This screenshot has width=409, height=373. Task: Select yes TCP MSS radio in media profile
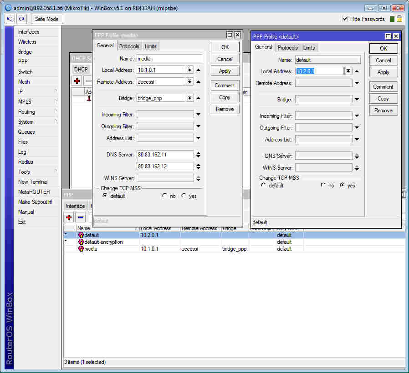(x=184, y=195)
